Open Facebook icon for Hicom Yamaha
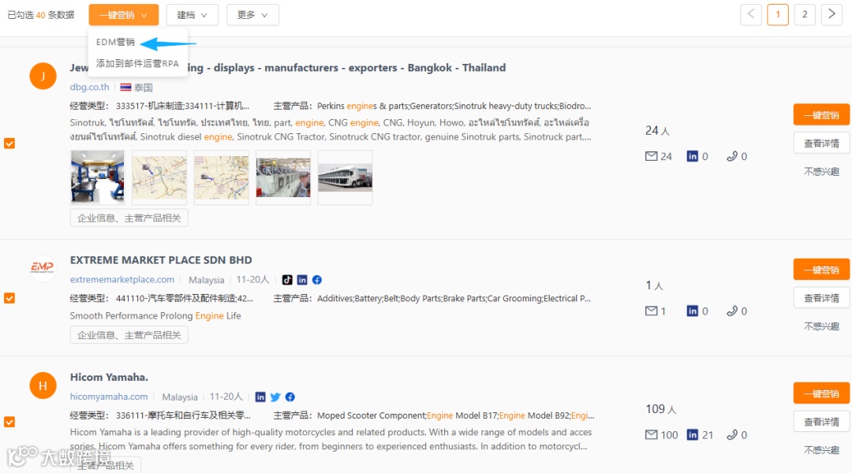The height and width of the screenshot is (473, 852). pyautogui.click(x=290, y=397)
